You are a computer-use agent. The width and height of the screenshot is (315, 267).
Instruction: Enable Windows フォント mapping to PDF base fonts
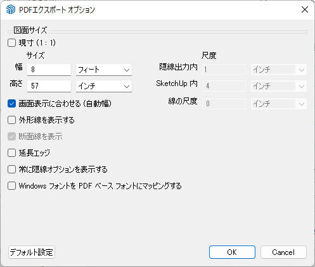11,186
